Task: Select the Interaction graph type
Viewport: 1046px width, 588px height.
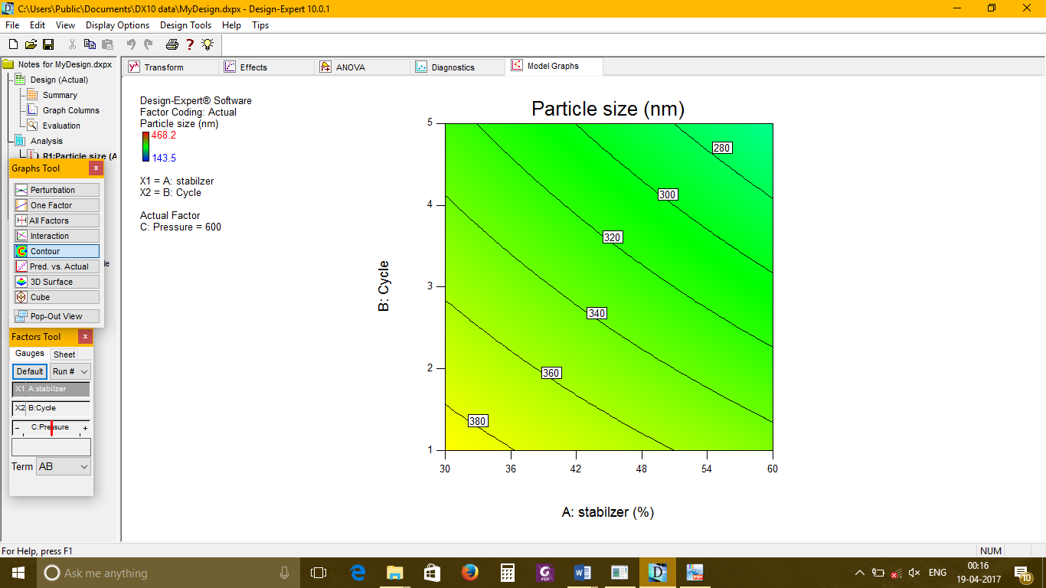Action: [57, 236]
